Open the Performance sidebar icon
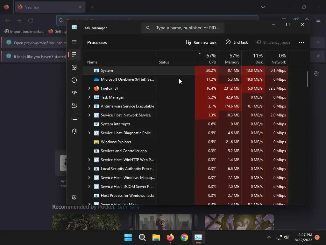326x245 pixels. coord(74,67)
